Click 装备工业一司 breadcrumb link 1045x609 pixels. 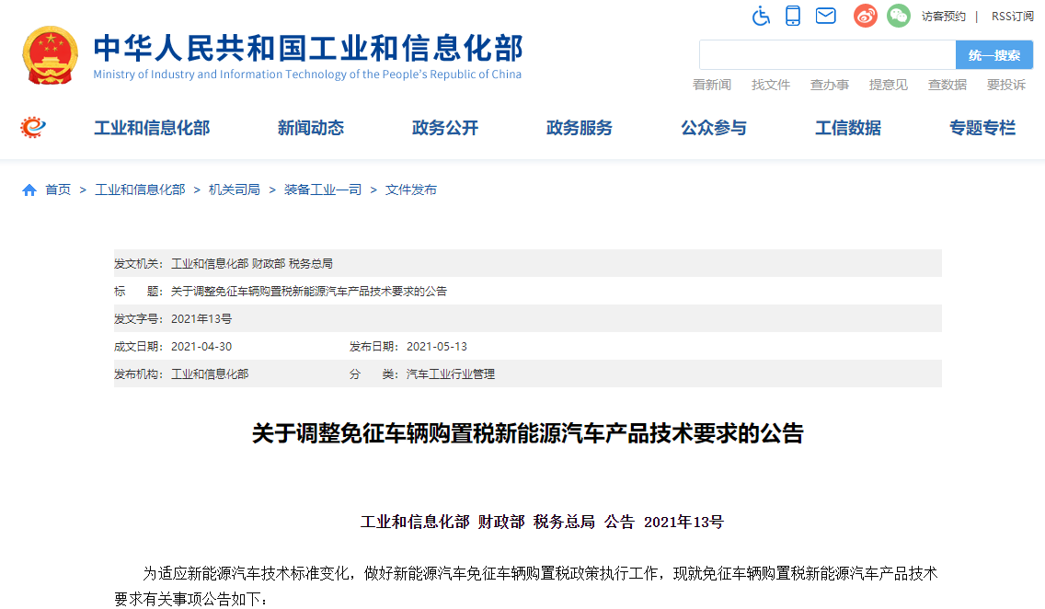(323, 190)
